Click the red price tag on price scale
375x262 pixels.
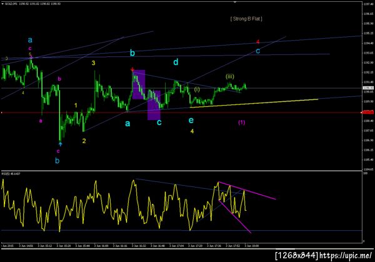[x=369, y=112]
